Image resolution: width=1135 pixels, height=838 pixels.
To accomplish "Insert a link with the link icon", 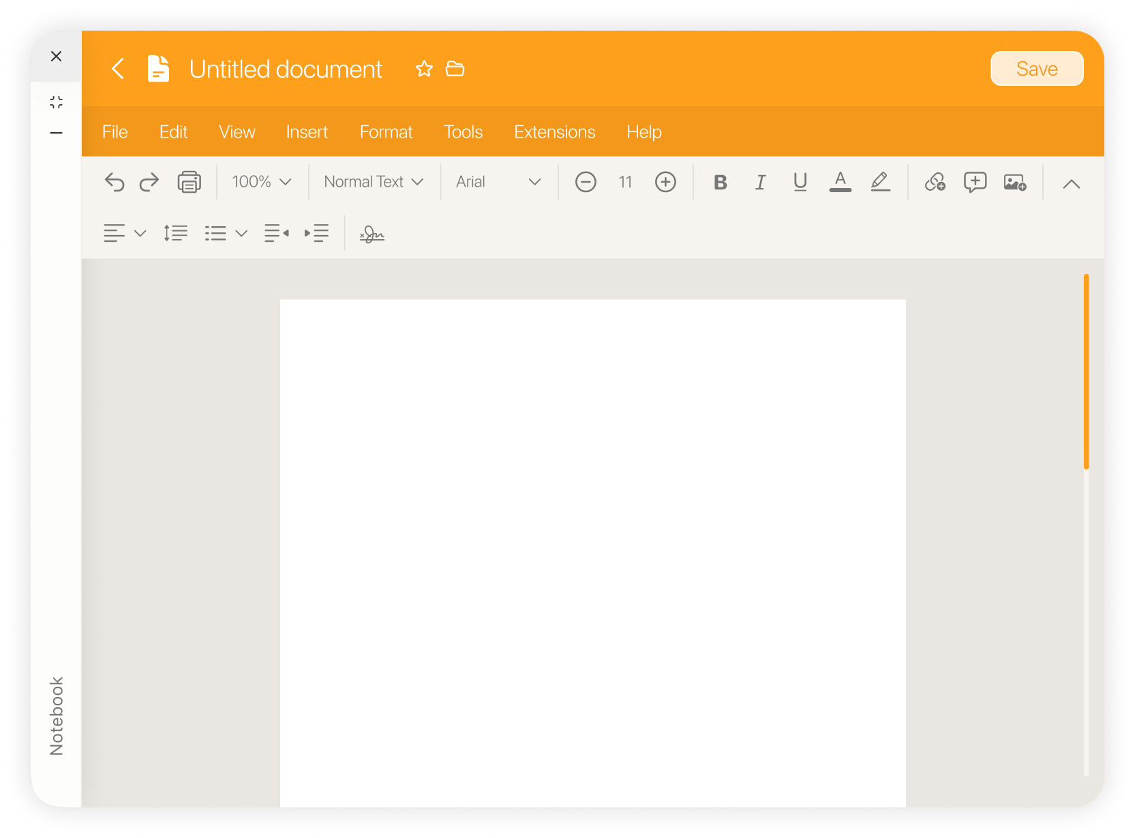I will (935, 182).
